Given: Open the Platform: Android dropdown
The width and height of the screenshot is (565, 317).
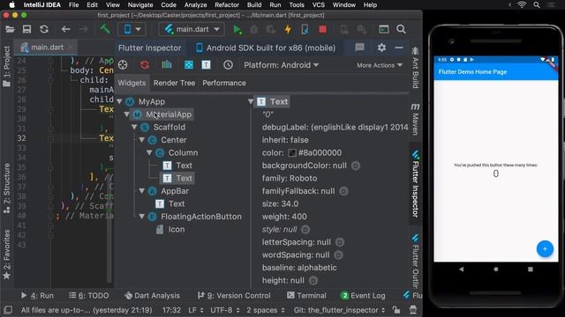Looking at the screenshot, I should click(x=282, y=65).
